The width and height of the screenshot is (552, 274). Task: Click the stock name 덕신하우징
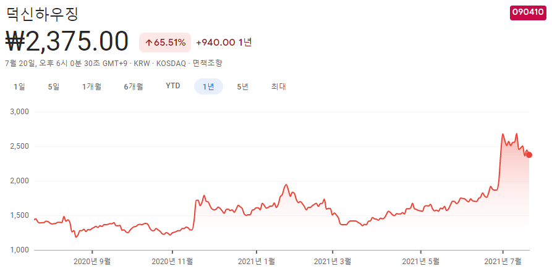click(42, 14)
